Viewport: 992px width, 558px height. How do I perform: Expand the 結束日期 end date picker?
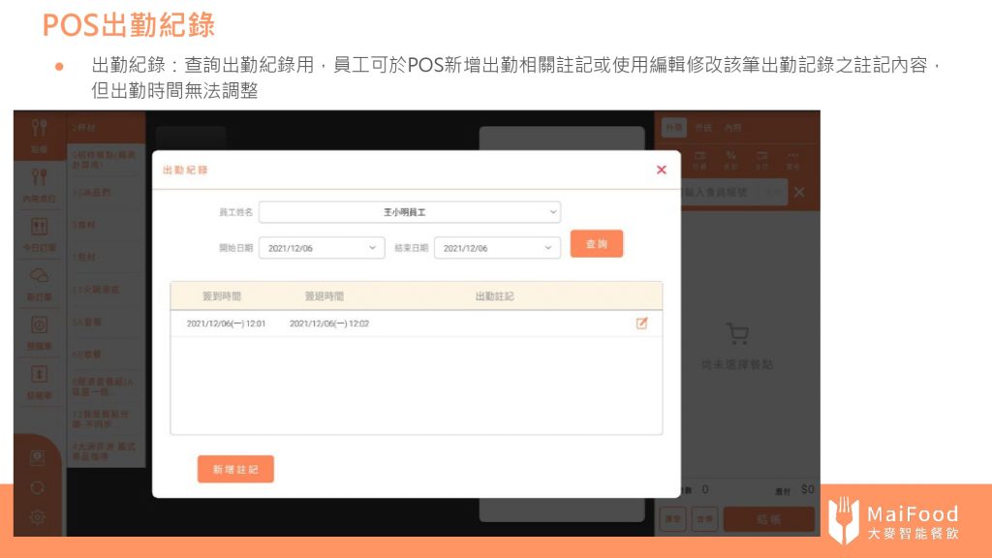[x=497, y=248]
